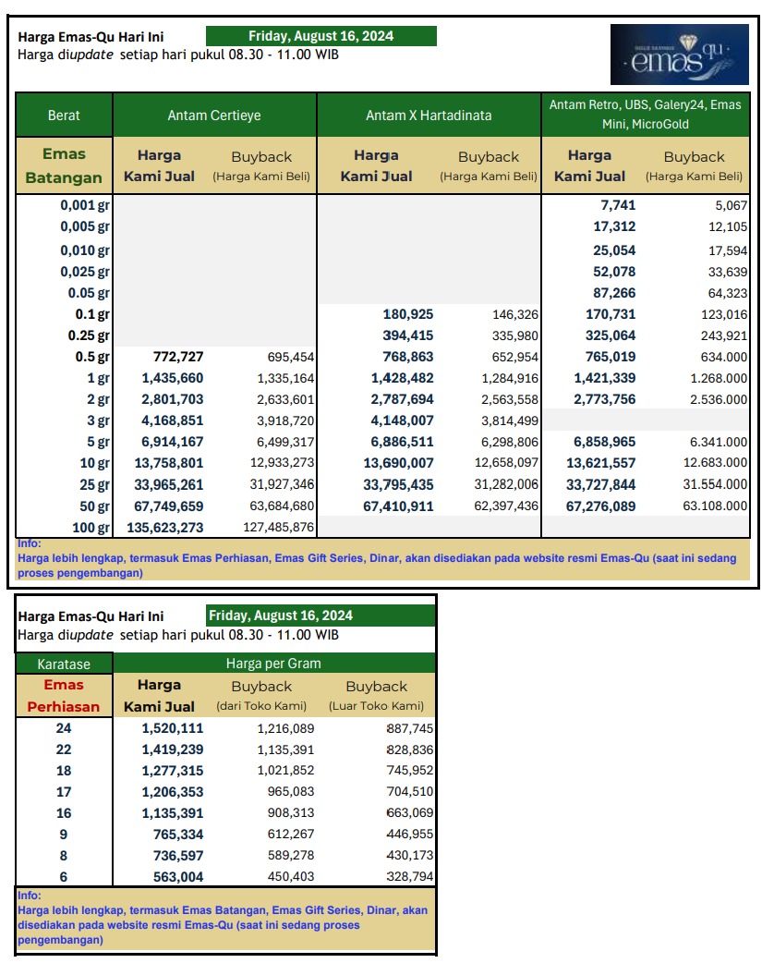Viewport: 774px width, 963px height.
Task: Click the 1 gr row label
Action: (x=98, y=378)
